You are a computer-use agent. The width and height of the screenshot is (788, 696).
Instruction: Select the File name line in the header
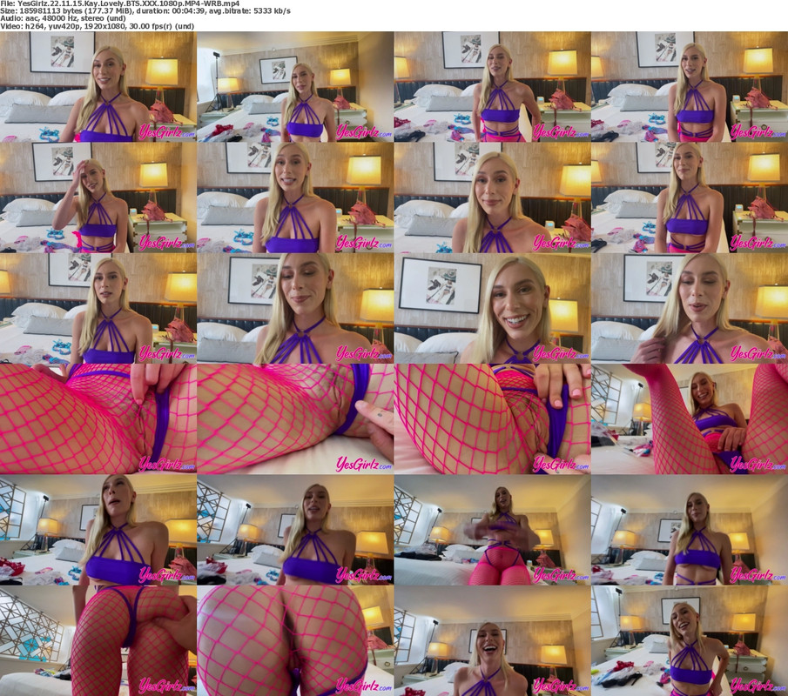[120, 3]
